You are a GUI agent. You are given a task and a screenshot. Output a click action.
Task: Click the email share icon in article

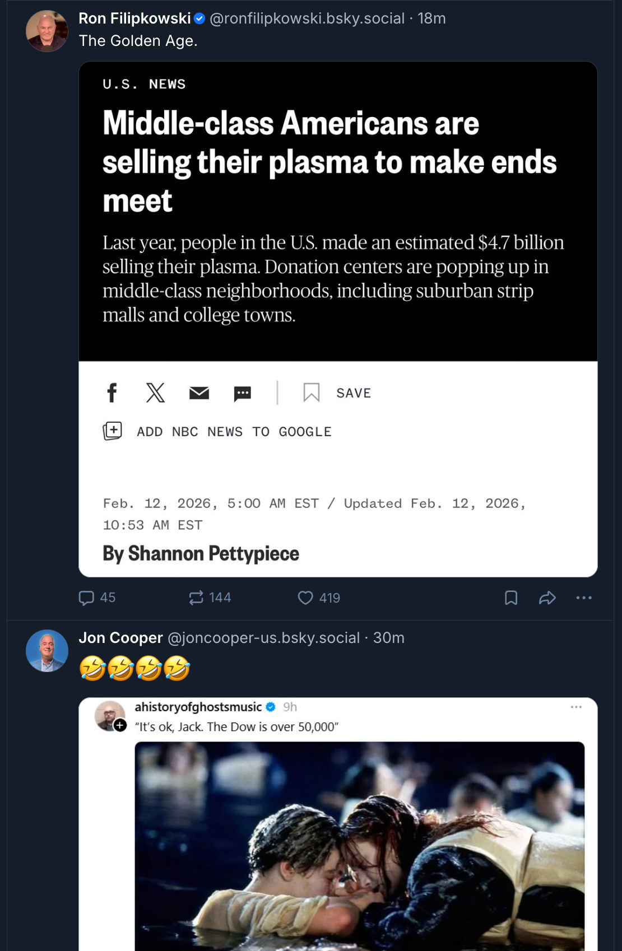pos(199,393)
